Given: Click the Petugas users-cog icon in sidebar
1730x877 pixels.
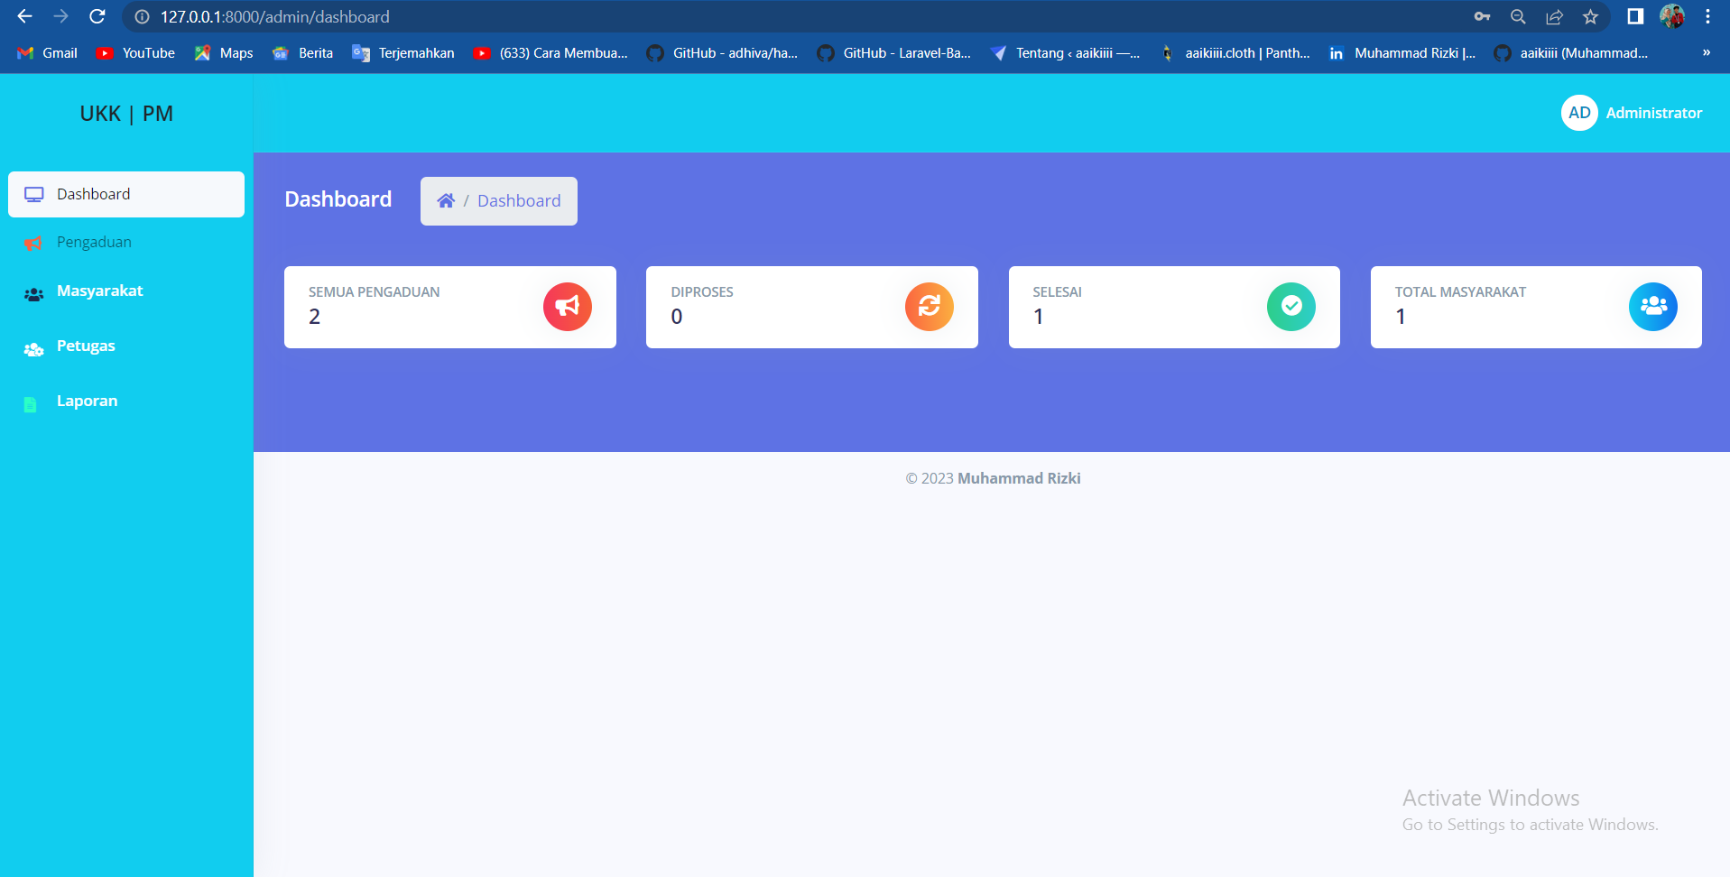Looking at the screenshot, I should point(33,349).
